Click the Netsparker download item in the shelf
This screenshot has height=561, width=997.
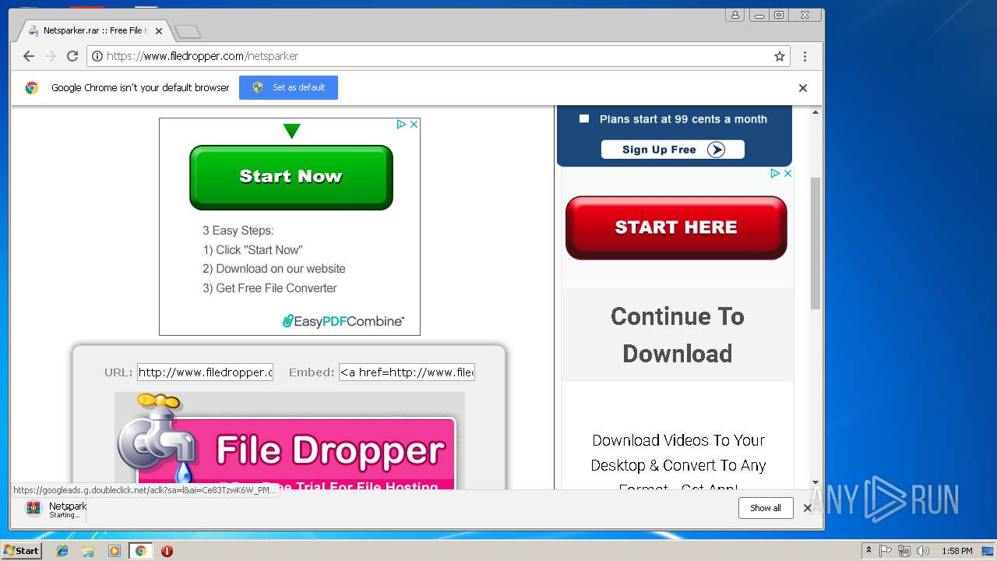tap(55, 510)
